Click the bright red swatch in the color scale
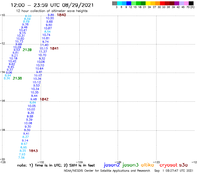Viewport: 197px width, 173px height. coord(162,3)
